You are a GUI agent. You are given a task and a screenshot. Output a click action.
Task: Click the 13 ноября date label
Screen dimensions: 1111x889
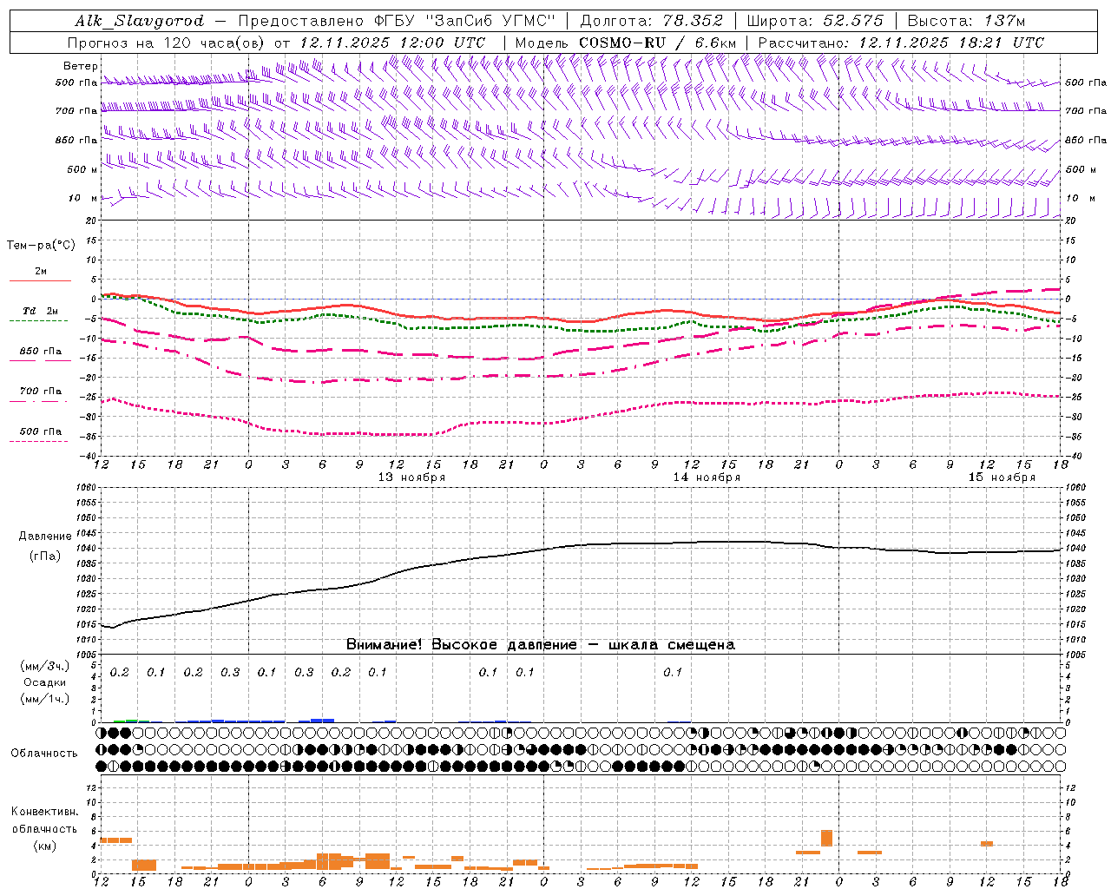click(x=411, y=477)
